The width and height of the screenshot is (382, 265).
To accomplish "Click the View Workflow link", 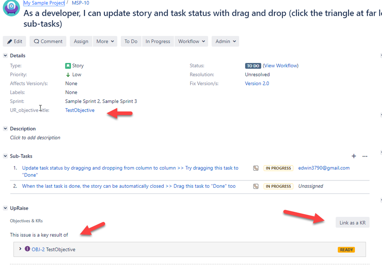I will (281, 66).
